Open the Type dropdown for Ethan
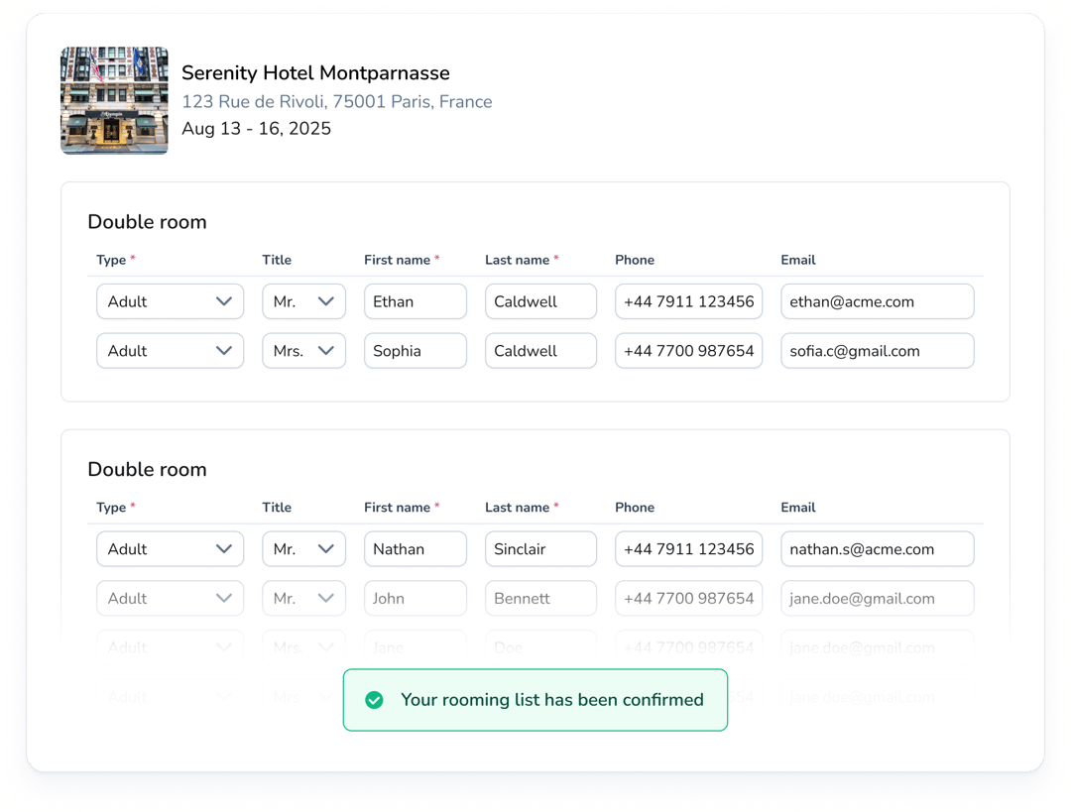The image size is (1071, 812). click(170, 301)
